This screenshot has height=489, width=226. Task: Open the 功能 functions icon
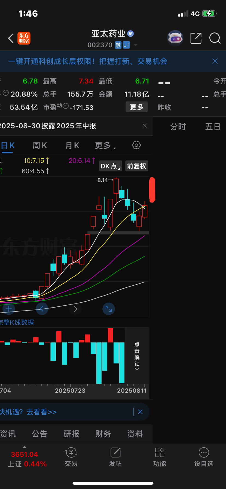point(159,457)
